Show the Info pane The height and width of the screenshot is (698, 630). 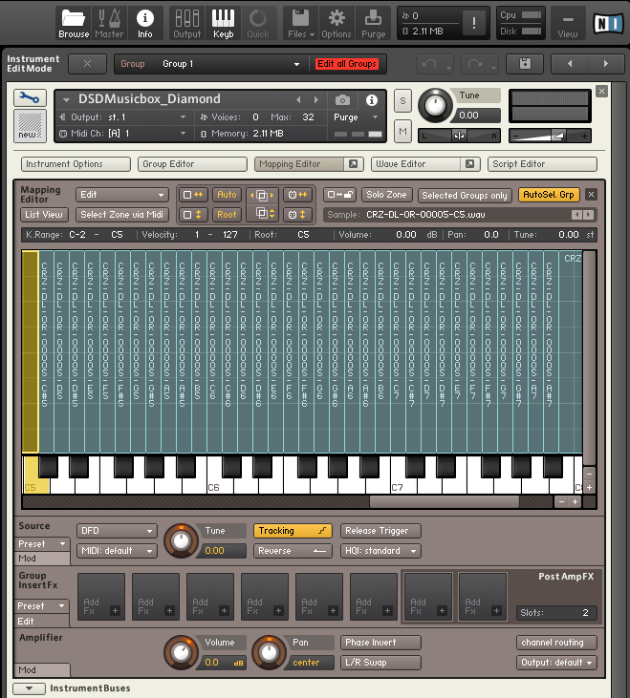[144, 24]
